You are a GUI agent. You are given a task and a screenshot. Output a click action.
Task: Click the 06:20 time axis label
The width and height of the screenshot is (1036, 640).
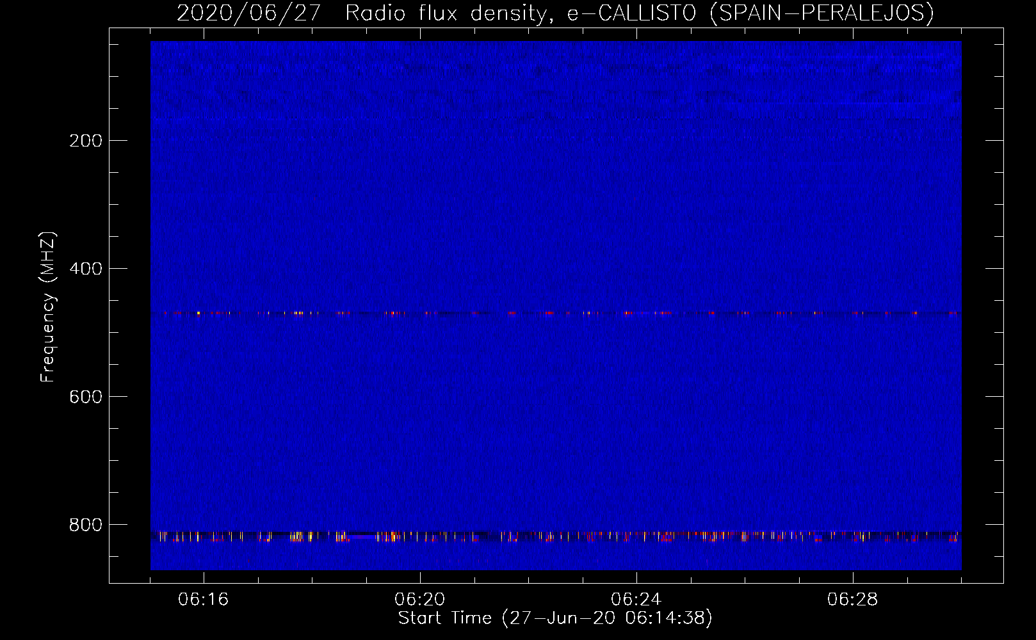pos(419,600)
